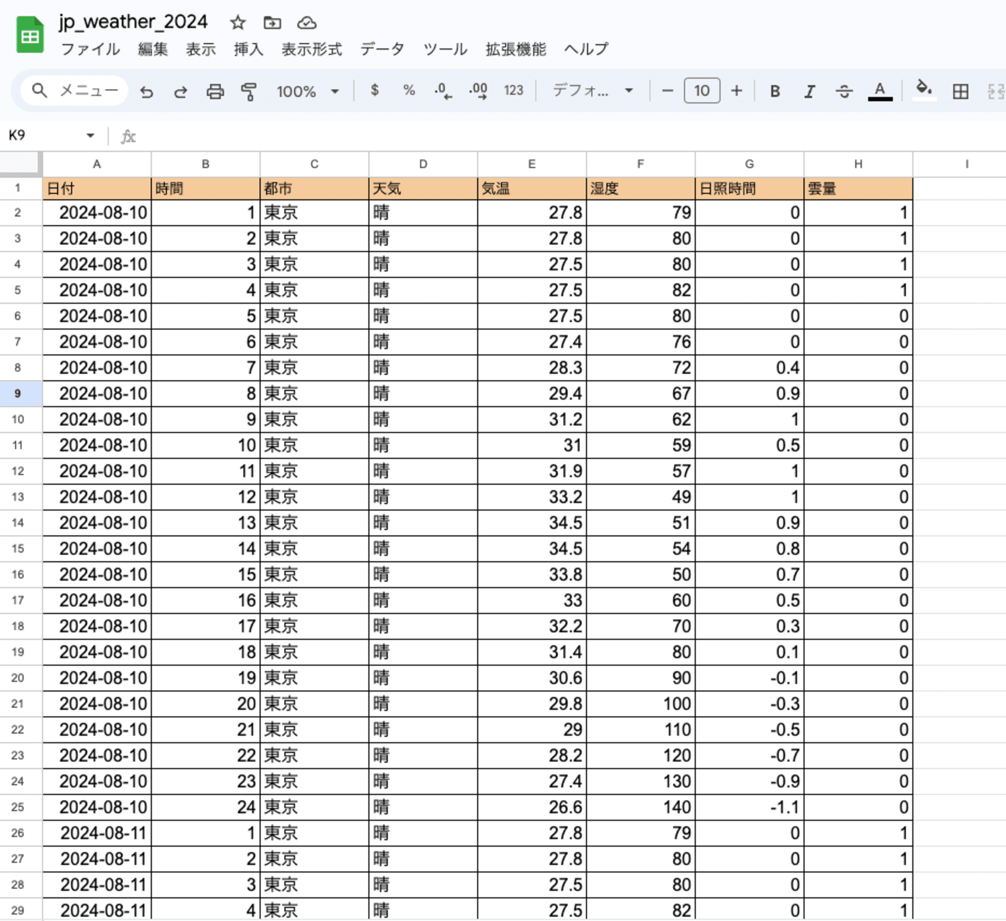1006x921 pixels.
Task: Toggle strikethrough formatting
Action: [x=844, y=91]
